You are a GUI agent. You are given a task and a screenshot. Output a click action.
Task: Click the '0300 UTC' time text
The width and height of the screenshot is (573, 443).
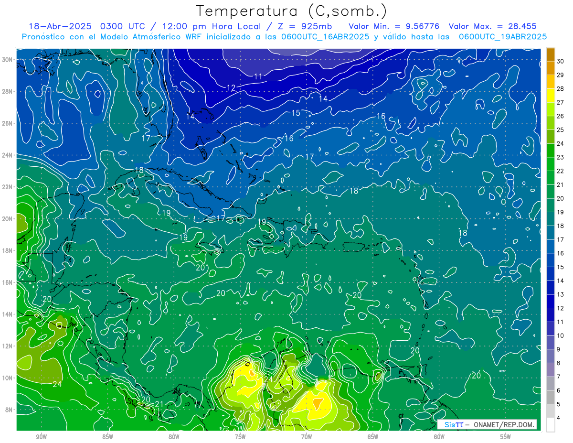[123, 26]
